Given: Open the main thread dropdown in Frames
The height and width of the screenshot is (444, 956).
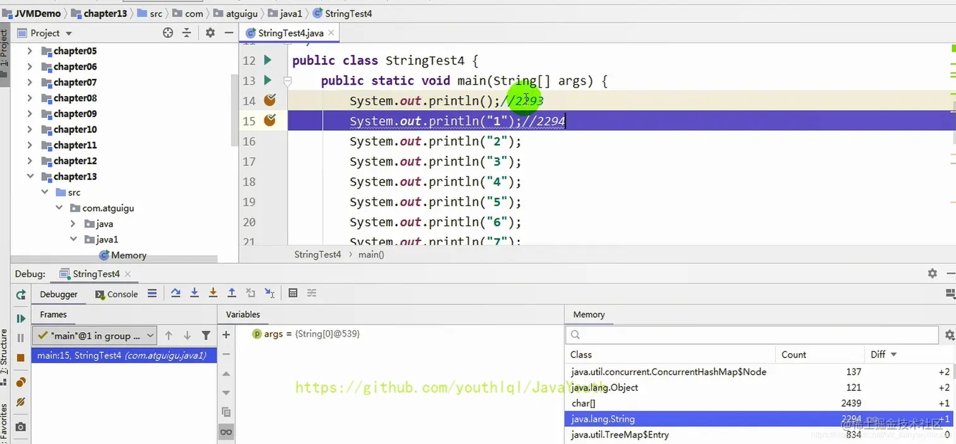Looking at the screenshot, I should tap(95, 335).
